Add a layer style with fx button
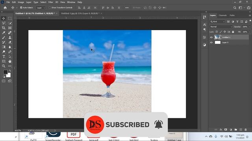 [221, 130]
